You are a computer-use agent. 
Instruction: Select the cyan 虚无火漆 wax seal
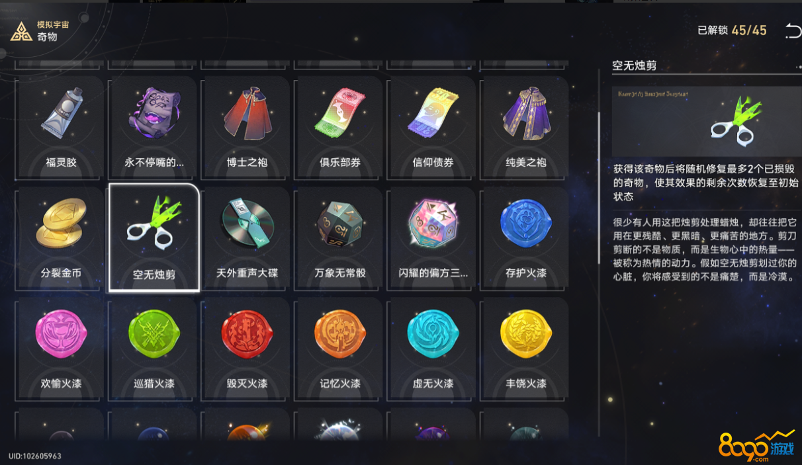tap(433, 349)
